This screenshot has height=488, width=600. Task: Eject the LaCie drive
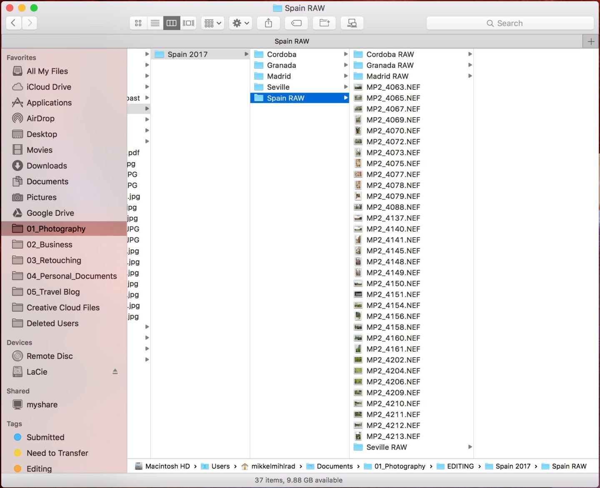tap(115, 371)
